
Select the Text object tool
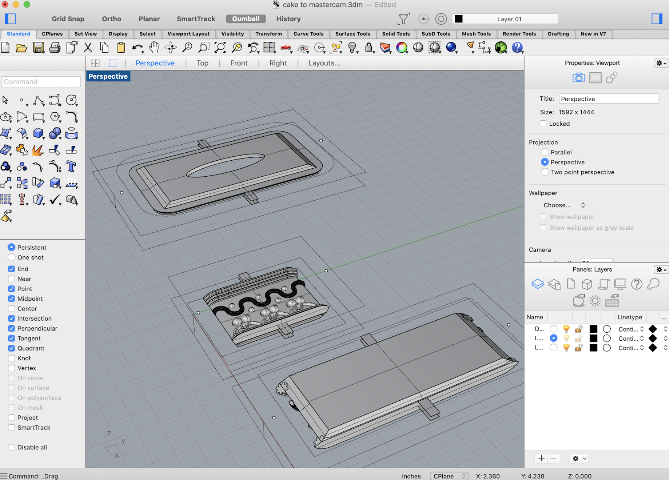[71, 166]
